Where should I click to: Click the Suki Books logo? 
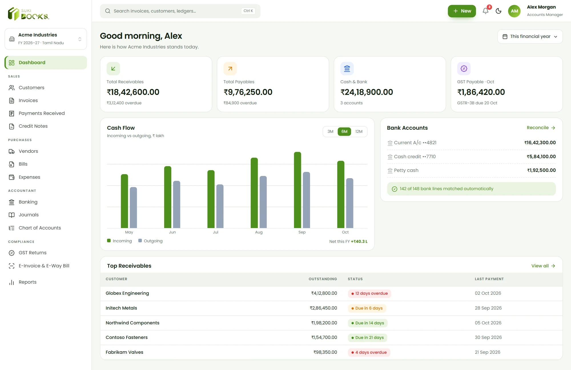point(29,14)
